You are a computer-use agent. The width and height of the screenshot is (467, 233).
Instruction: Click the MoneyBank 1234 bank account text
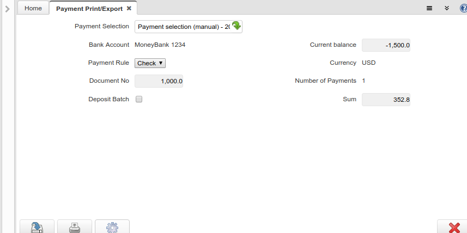(160, 45)
